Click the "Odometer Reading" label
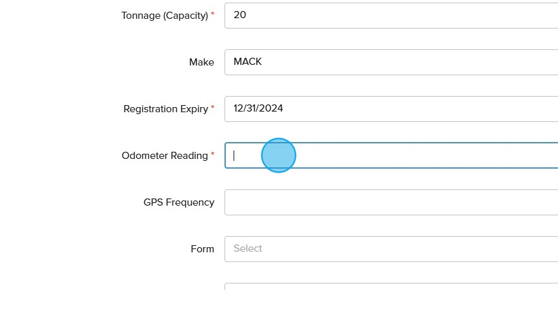Viewport: 558px width, 312px height. [x=164, y=156]
